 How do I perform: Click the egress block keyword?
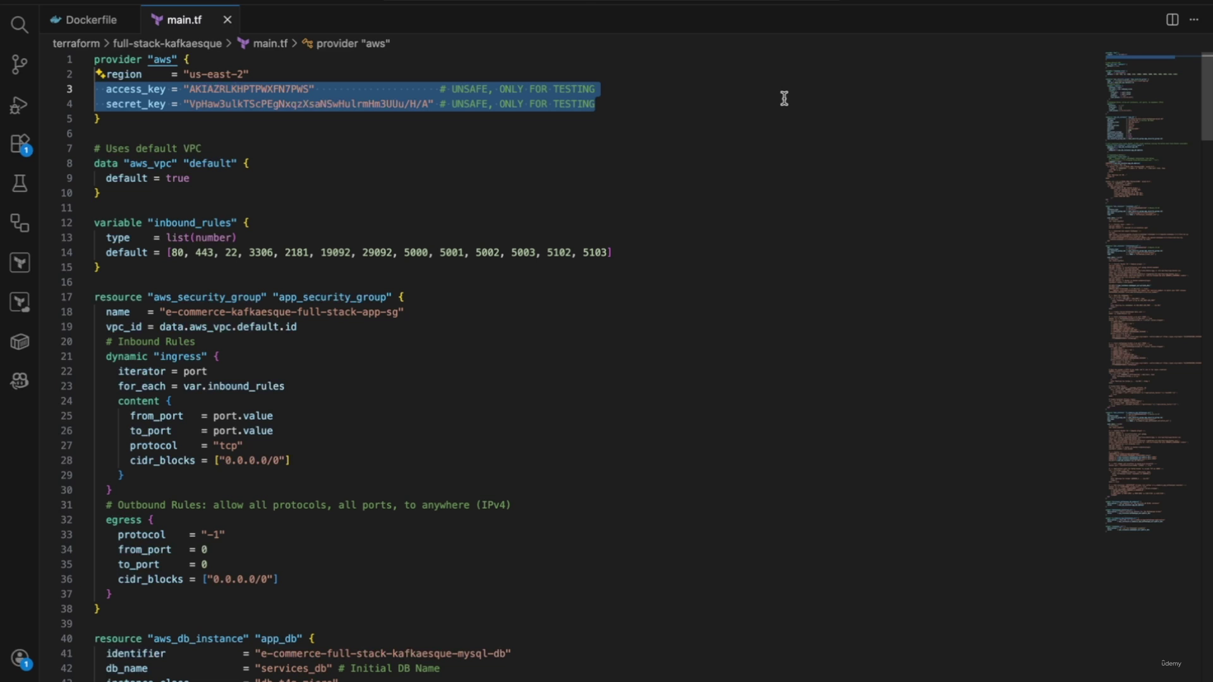tap(123, 520)
